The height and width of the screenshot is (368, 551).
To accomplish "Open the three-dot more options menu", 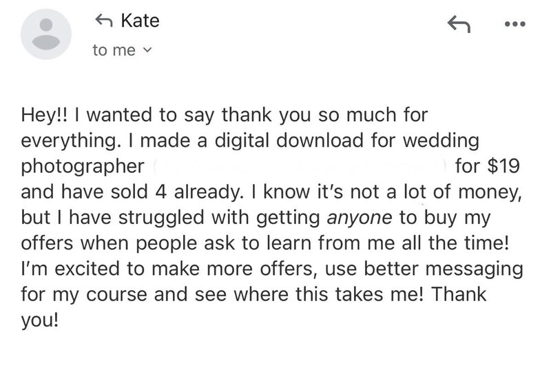I will pyautogui.click(x=514, y=24).
